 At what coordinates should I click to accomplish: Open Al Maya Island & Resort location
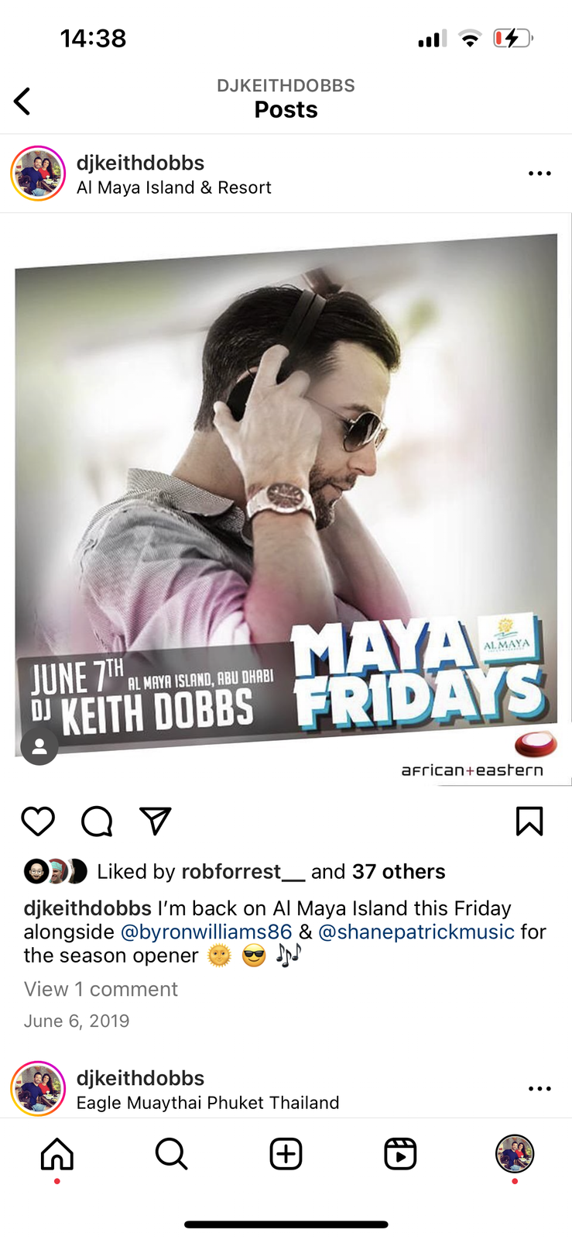[x=174, y=188]
